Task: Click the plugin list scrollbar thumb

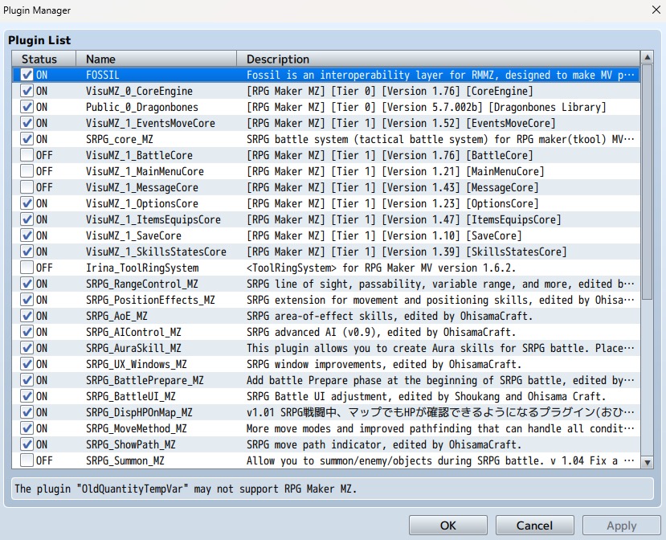Action: [x=647, y=182]
